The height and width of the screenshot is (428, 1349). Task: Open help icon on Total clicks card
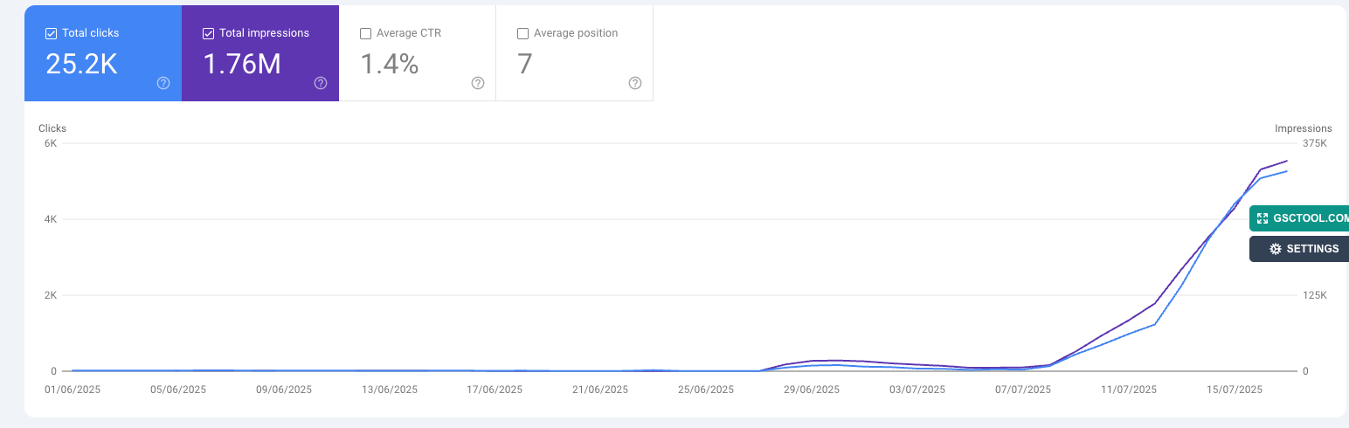tap(163, 83)
